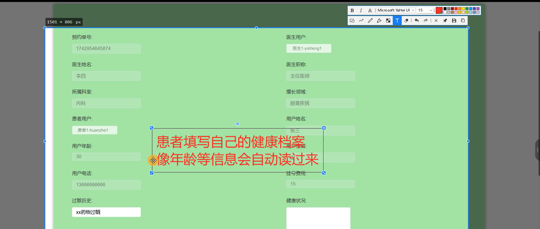
Task: Focus the 过敏历史 input with xx药物过敏
Action: pyautogui.click(x=106, y=212)
